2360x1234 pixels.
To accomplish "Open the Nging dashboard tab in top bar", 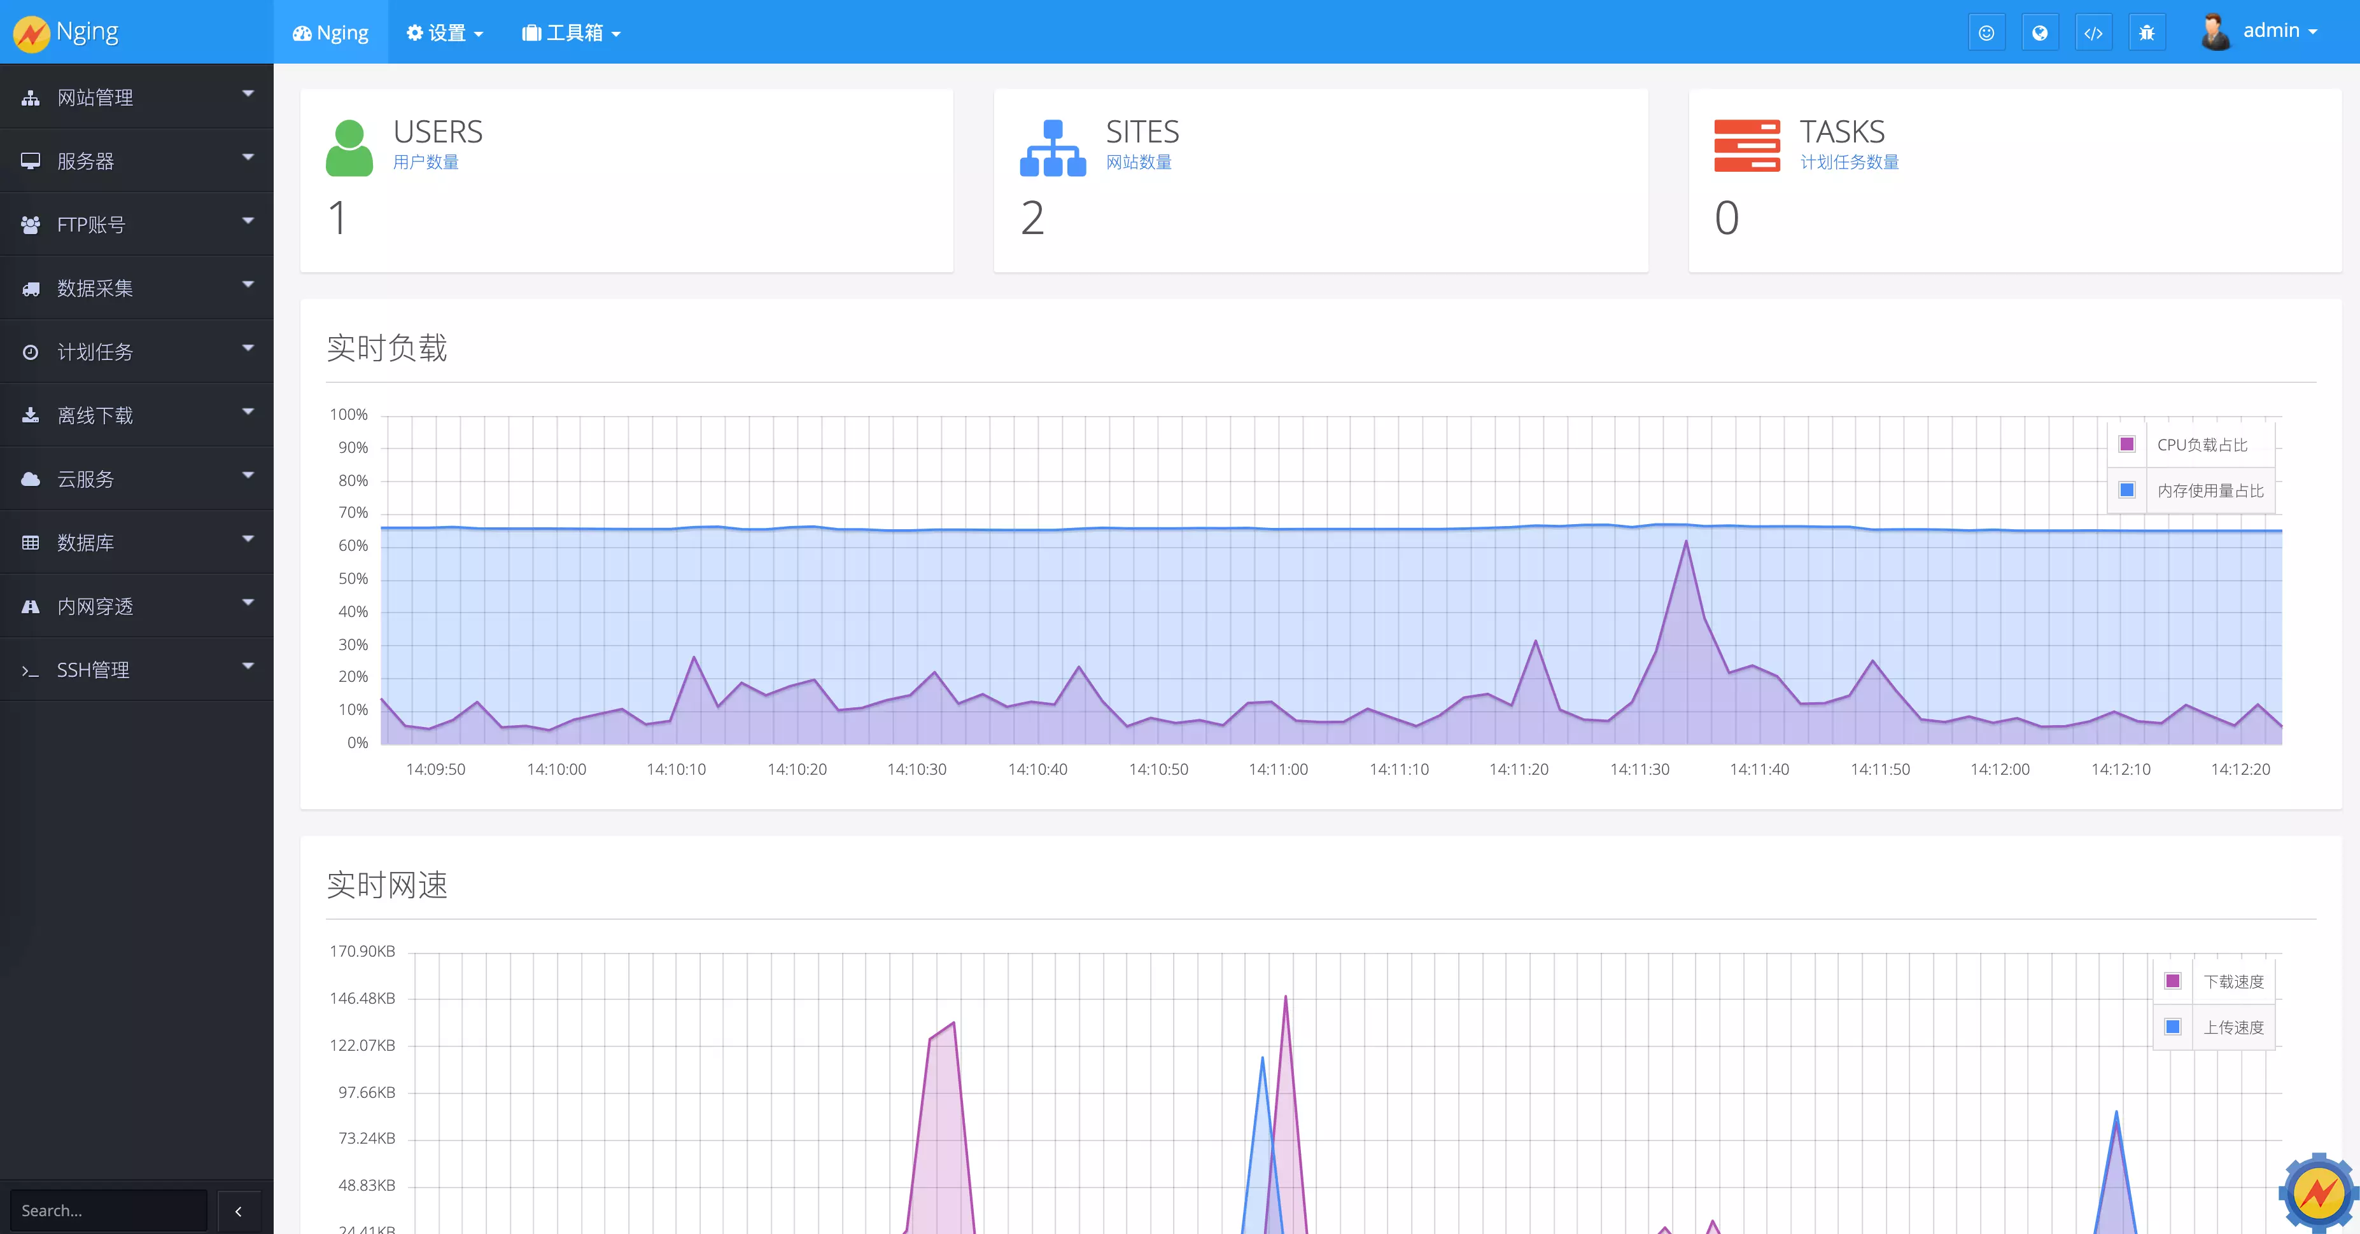I will pyautogui.click(x=331, y=33).
